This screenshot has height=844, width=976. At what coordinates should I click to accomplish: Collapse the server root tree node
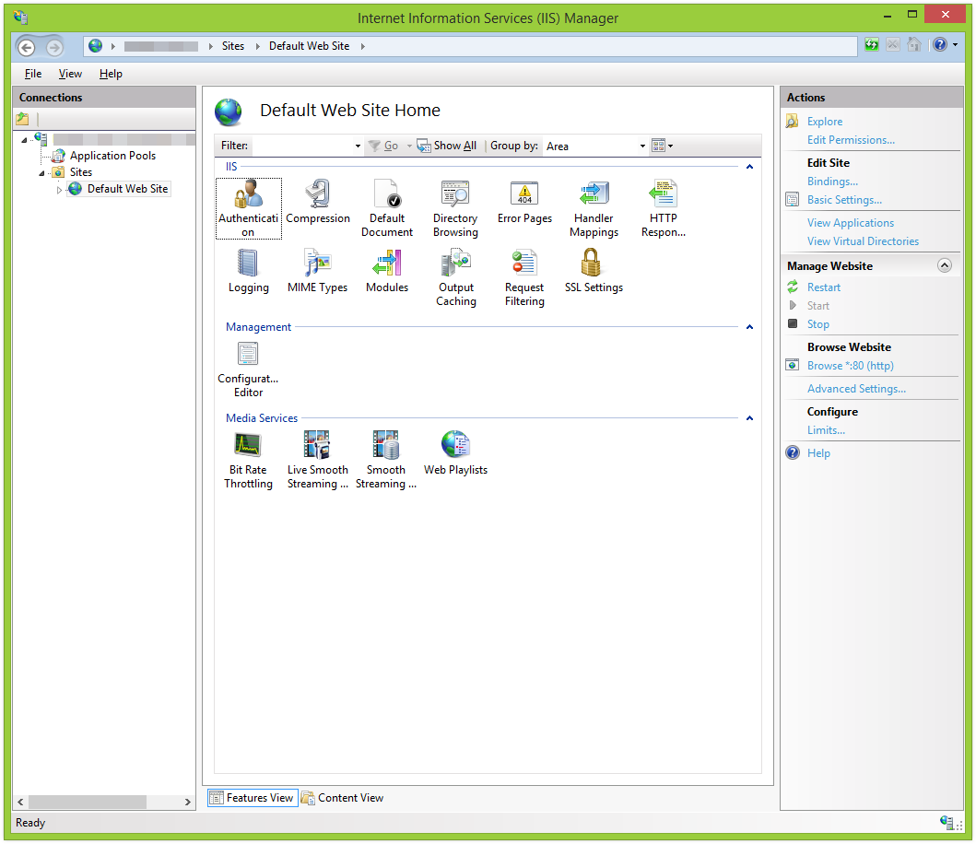click(x=24, y=140)
